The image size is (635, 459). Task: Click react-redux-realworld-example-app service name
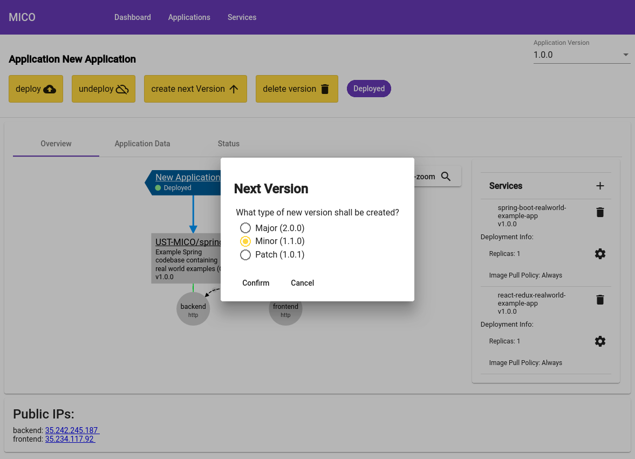point(532,299)
